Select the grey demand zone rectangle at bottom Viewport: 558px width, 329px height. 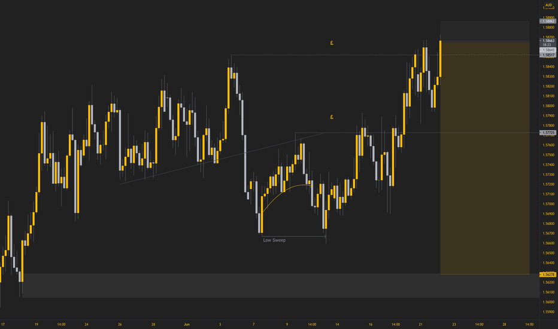pyautogui.click(x=280, y=285)
